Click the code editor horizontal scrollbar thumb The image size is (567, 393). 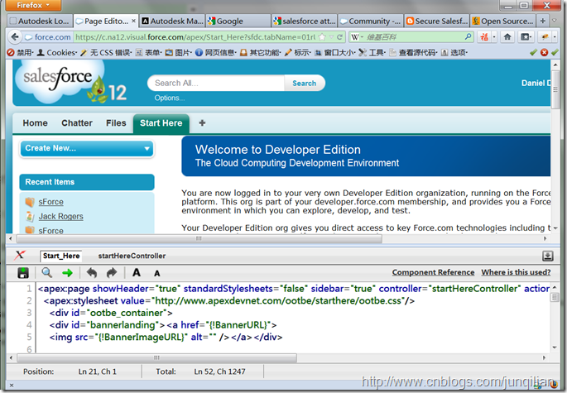click(156, 358)
